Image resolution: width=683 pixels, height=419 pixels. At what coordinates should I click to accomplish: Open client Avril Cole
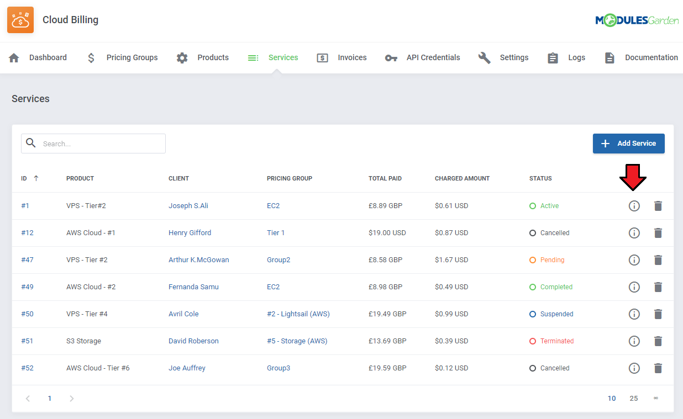tap(183, 314)
